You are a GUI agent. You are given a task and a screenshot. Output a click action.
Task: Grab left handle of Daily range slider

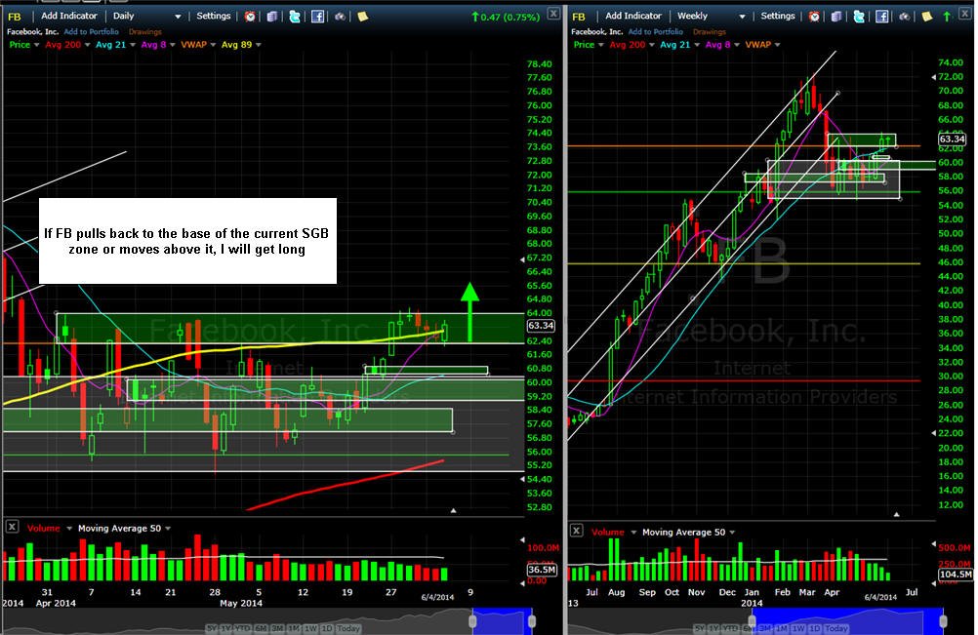pyautogui.click(x=472, y=621)
